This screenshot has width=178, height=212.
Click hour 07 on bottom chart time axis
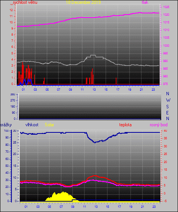(x=61, y=207)
